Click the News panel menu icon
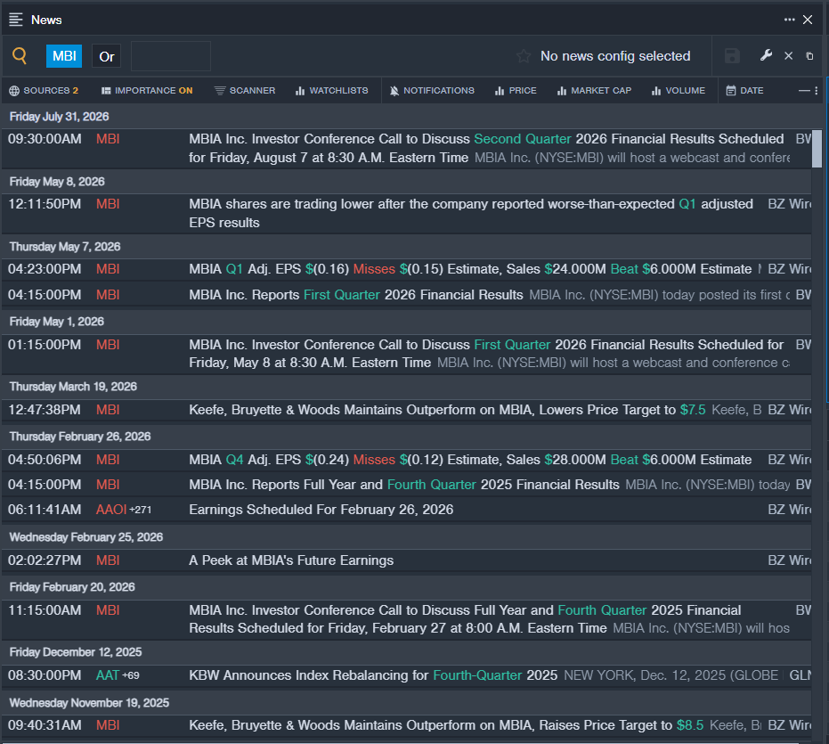The image size is (829, 744). pos(16,20)
